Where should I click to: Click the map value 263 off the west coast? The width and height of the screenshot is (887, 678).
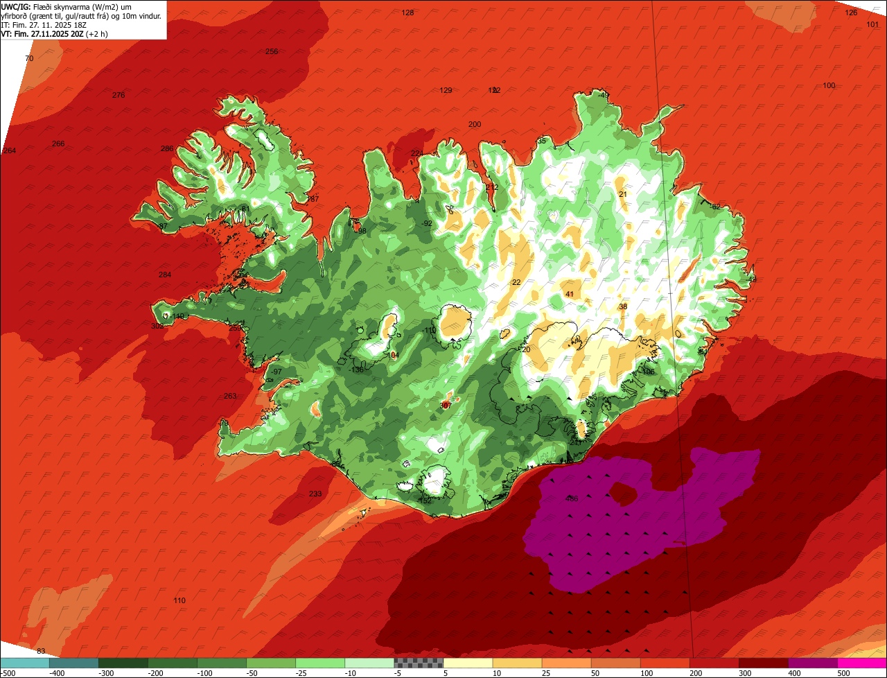point(230,397)
